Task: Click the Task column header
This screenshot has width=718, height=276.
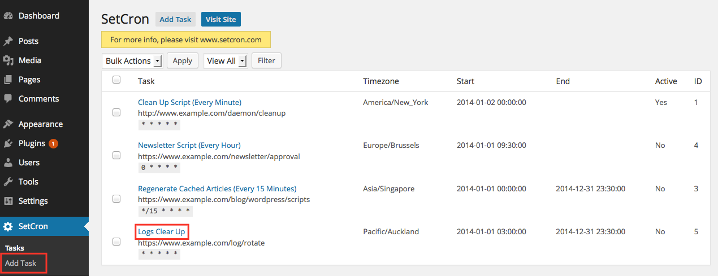Action: (146, 81)
